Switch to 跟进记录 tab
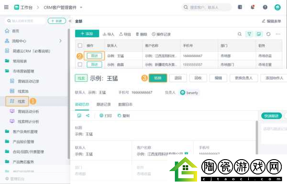The width and height of the screenshot is (287, 184). click(x=104, y=105)
